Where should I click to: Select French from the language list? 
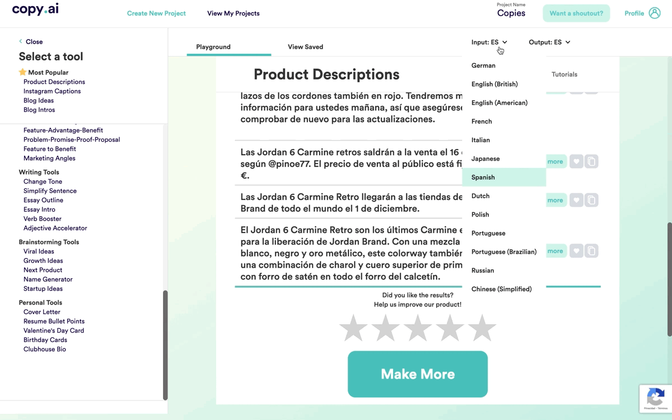coord(504,121)
